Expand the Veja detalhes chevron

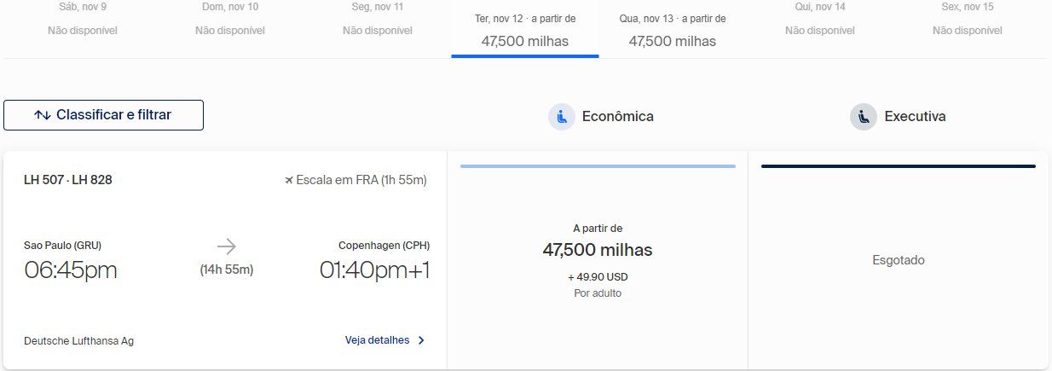coord(421,340)
